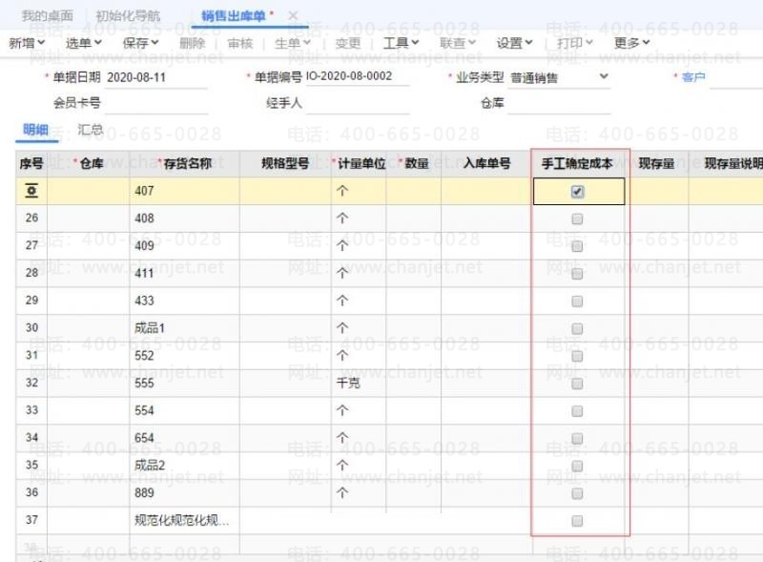Open the 设置 dropdown menu
763x562 pixels.
tap(514, 43)
